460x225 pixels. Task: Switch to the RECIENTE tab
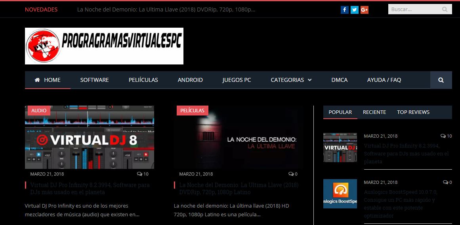pos(374,112)
